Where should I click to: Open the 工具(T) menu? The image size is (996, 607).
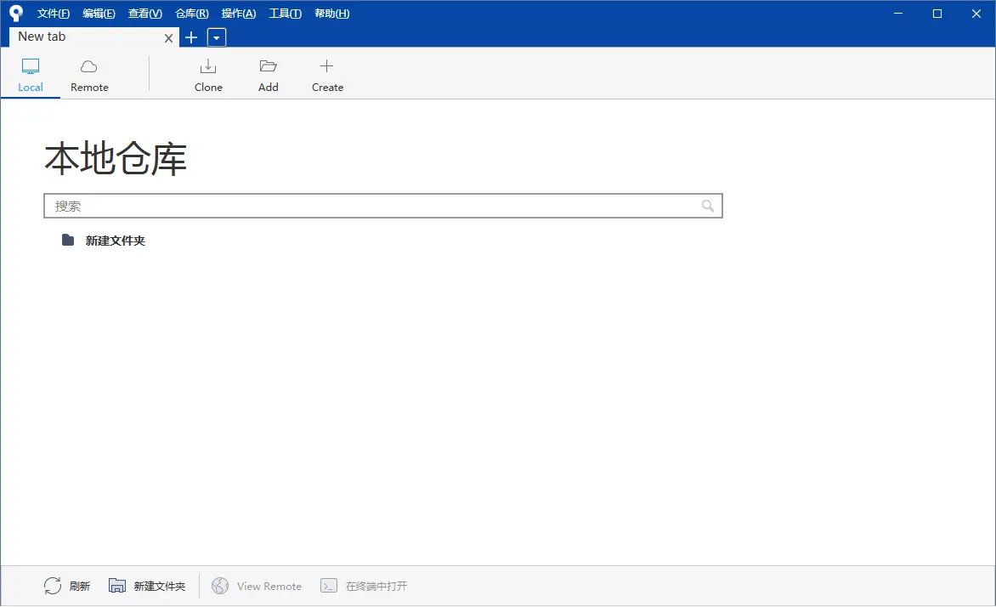coord(286,14)
